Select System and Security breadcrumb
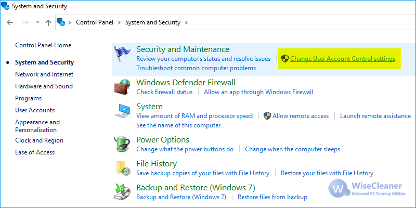The height and width of the screenshot is (208, 416). (152, 22)
